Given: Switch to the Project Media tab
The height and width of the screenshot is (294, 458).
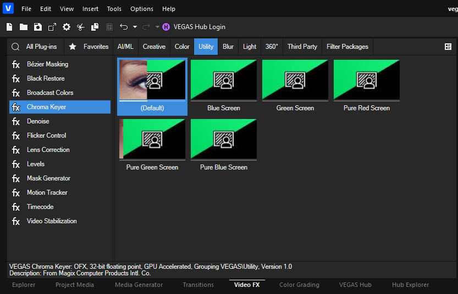Looking at the screenshot, I should [x=75, y=285].
